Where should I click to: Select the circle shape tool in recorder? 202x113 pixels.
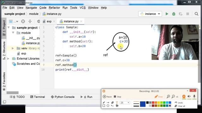[x=108, y=106]
